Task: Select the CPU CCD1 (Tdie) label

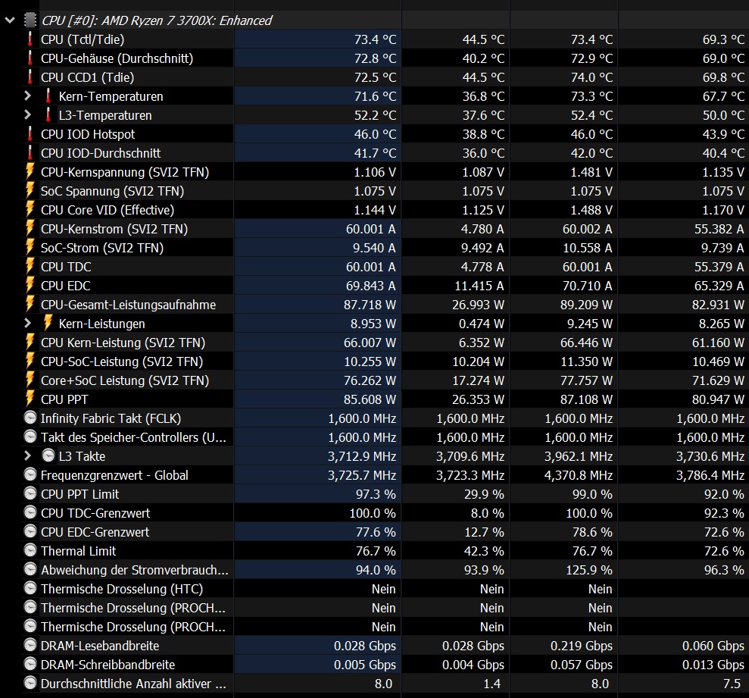Action: [87, 77]
